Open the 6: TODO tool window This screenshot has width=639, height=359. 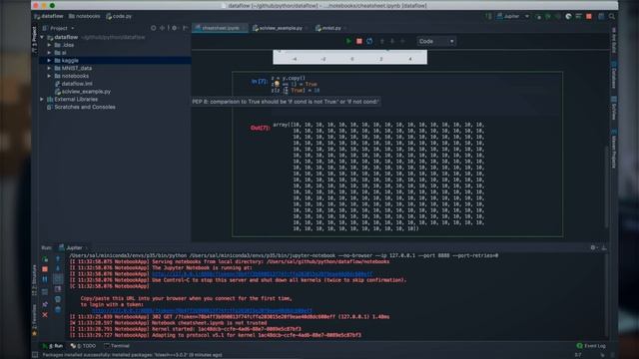click(83, 346)
